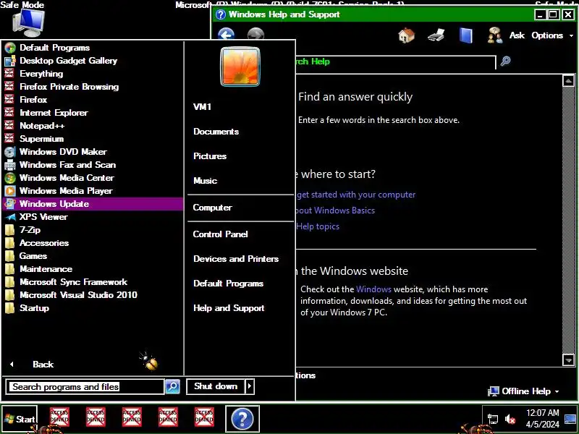579x434 pixels.
Task: Click the user account flower picture
Action: (240, 67)
